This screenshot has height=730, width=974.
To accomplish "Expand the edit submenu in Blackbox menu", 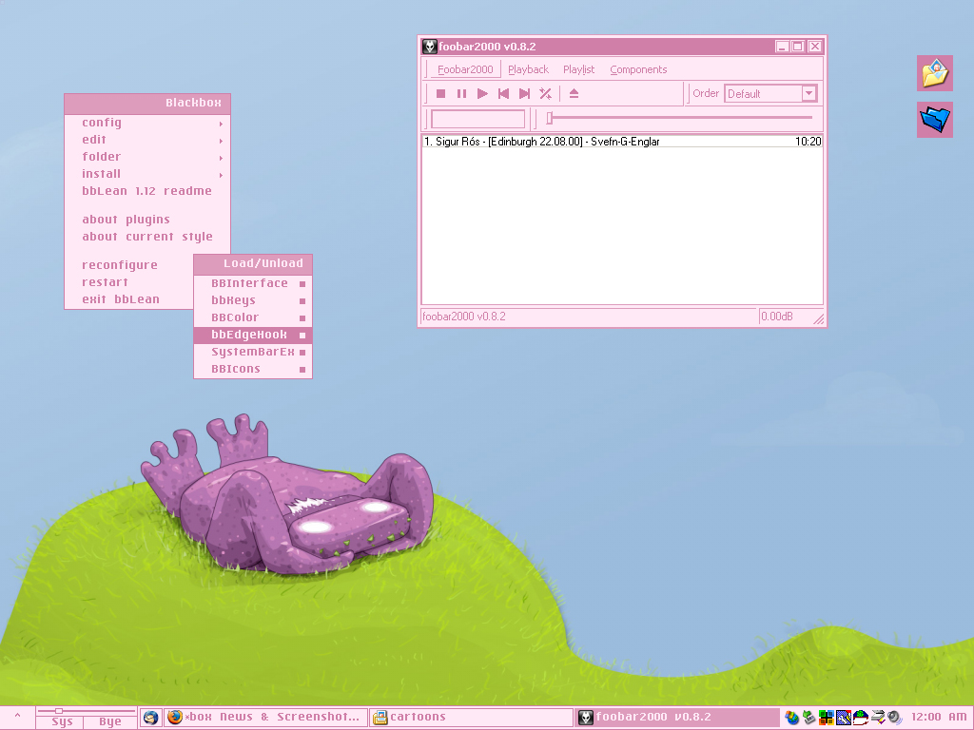I will pyautogui.click(x=147, y=141).
